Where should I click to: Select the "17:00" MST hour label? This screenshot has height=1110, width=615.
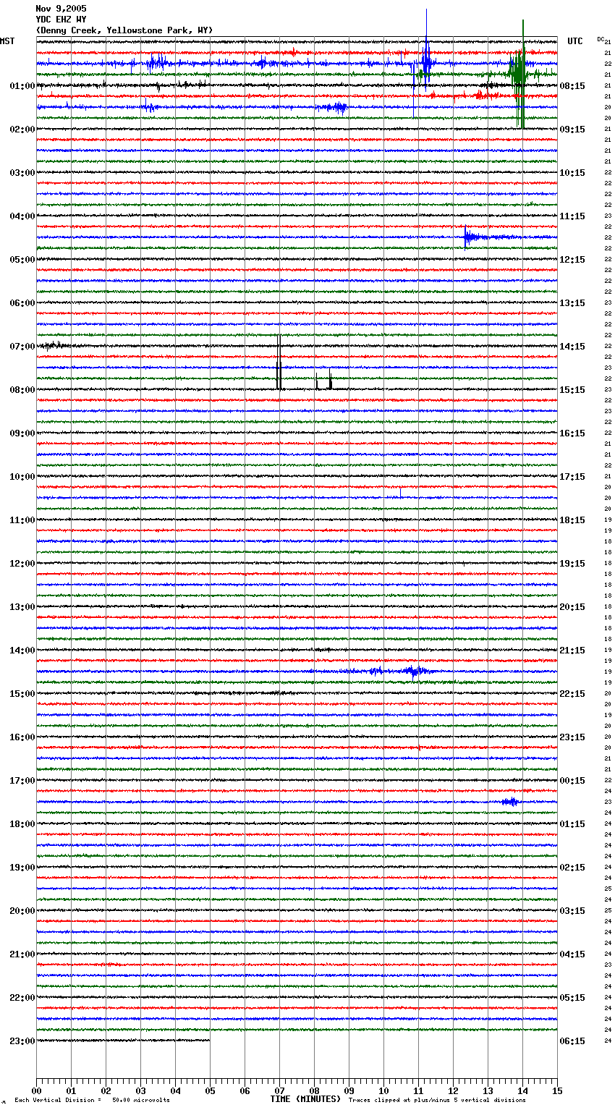22,781
